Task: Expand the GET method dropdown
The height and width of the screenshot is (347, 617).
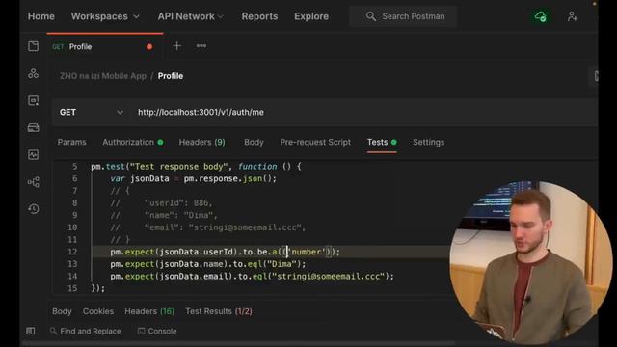Action: (91, 112)
